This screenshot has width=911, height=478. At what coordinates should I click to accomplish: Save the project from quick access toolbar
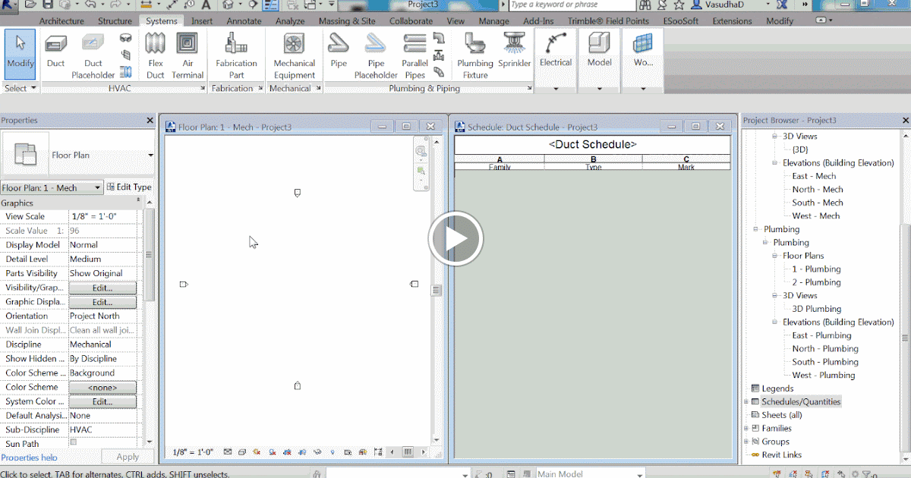click(x=49, y=5)
